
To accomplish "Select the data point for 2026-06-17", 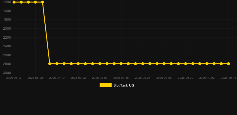I will tap(14, 2).
